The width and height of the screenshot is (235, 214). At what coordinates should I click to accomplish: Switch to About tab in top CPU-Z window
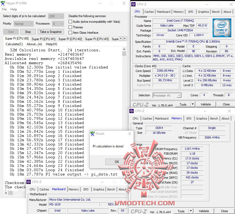point(227,12)
